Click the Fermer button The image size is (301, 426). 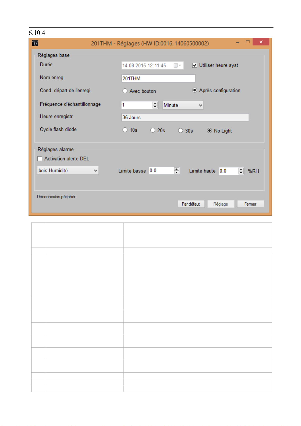[x=250, y=204]
